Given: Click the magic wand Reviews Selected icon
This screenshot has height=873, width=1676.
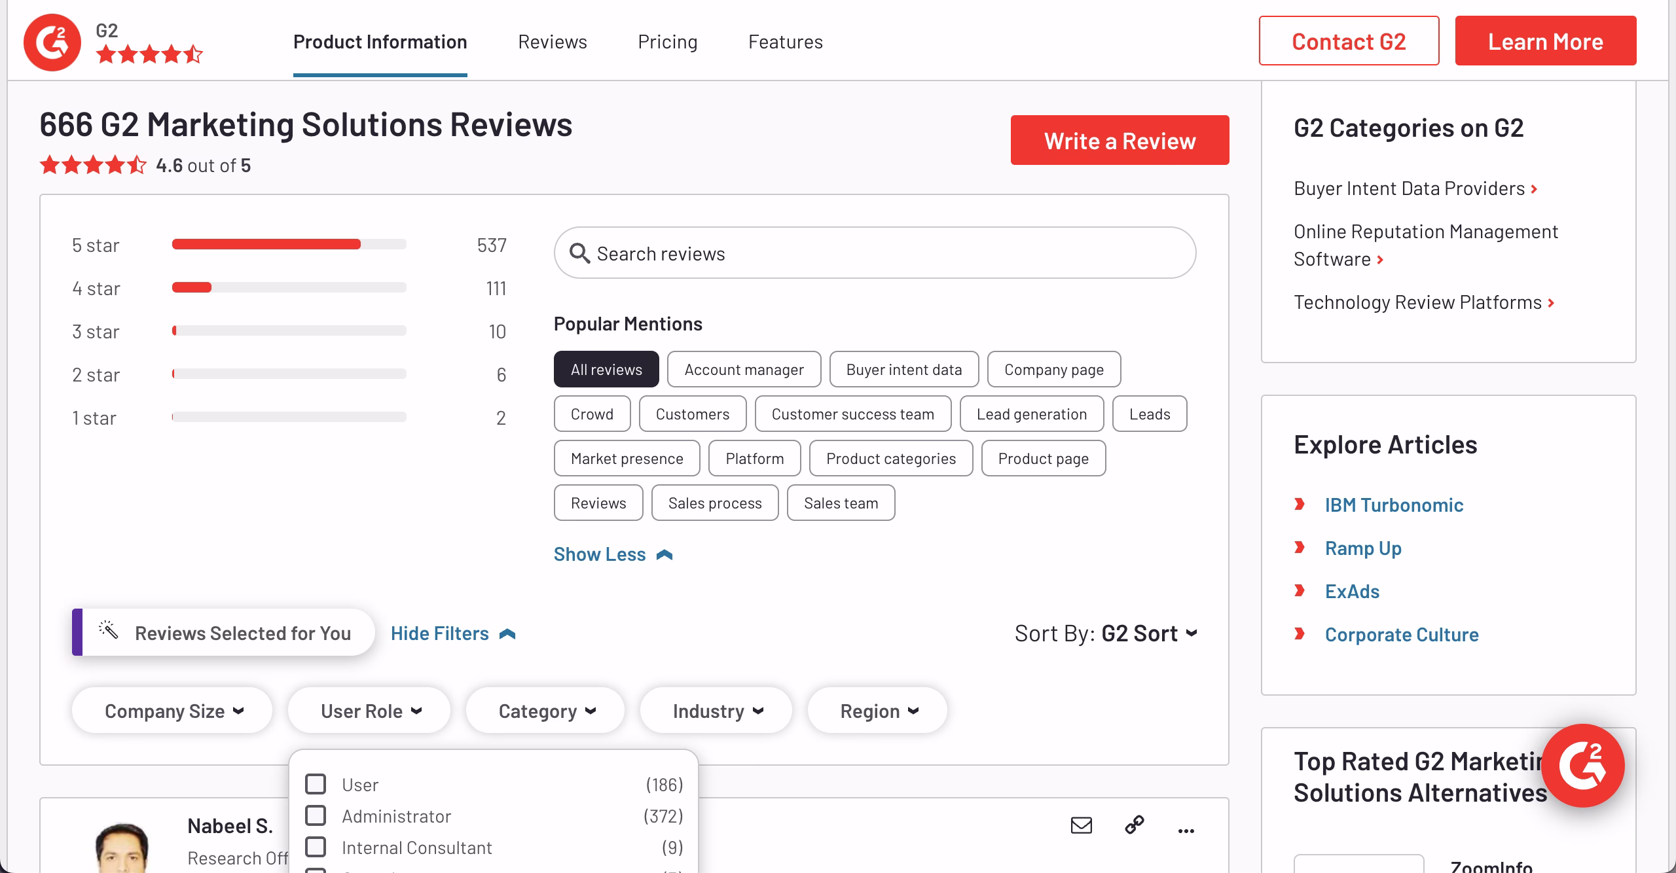Looking at the screenshot, I should click(x=109, y=630).
